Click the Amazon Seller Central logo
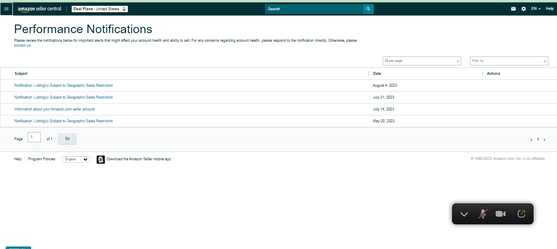Image resolution: width=557 pixels, height=249 pixels. point(40,9)
